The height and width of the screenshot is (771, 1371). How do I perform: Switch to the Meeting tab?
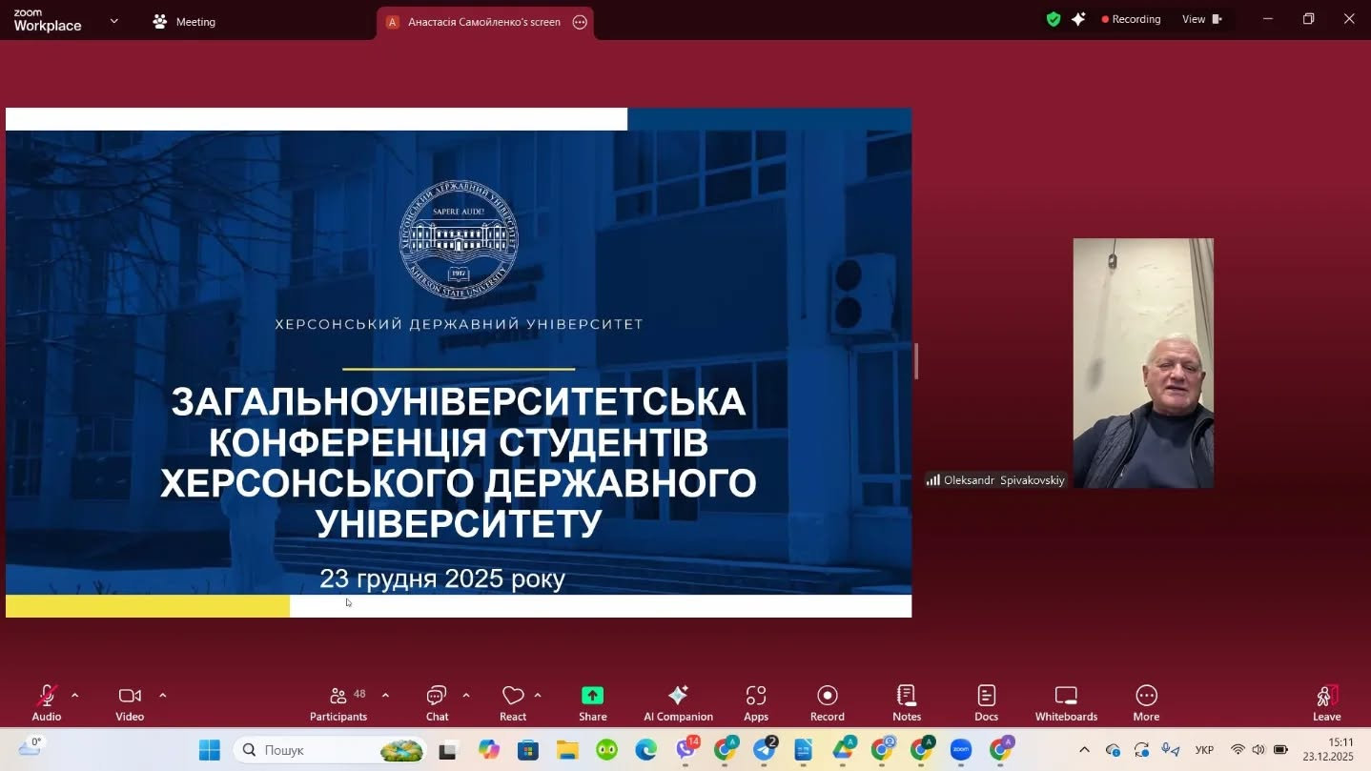pos(185,22)
